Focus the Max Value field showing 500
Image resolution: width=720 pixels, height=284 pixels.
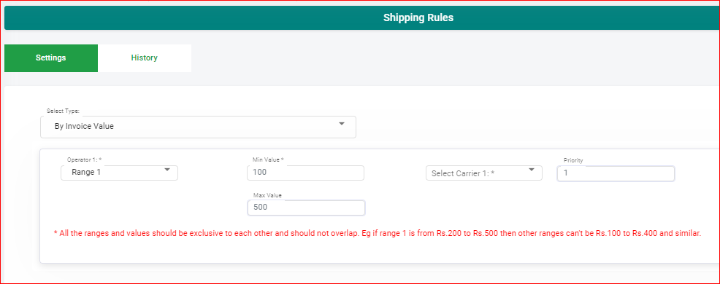[306, 208]
